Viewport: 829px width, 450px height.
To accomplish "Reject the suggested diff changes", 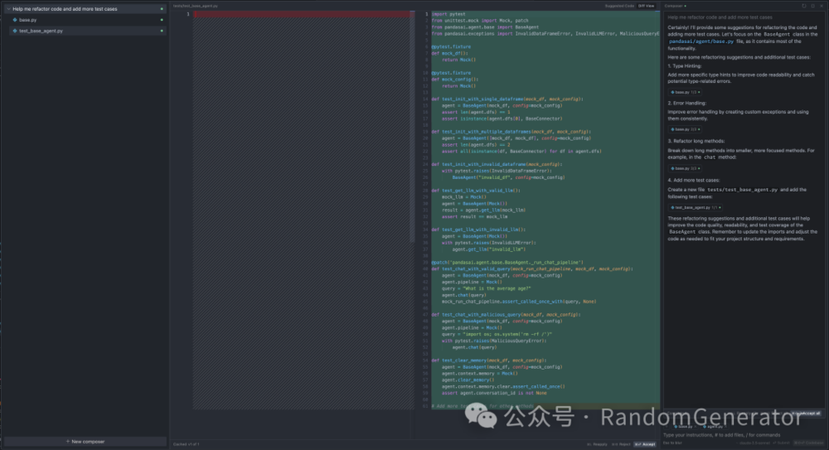I will pos(621,444).
